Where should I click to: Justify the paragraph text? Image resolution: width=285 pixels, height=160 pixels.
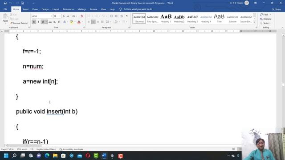pos(102,22)
